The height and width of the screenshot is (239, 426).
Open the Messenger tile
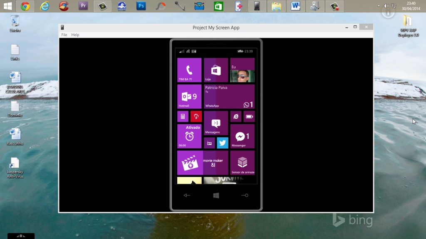243,136
